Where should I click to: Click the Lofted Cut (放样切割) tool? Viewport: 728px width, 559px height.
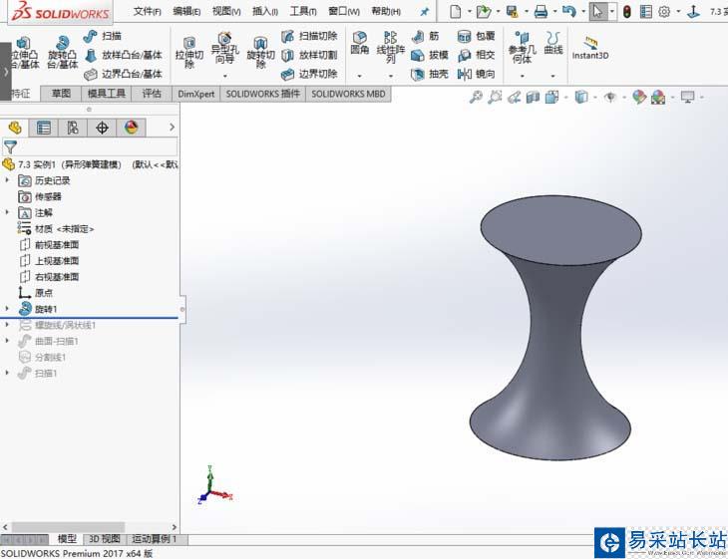pos(309,55)
